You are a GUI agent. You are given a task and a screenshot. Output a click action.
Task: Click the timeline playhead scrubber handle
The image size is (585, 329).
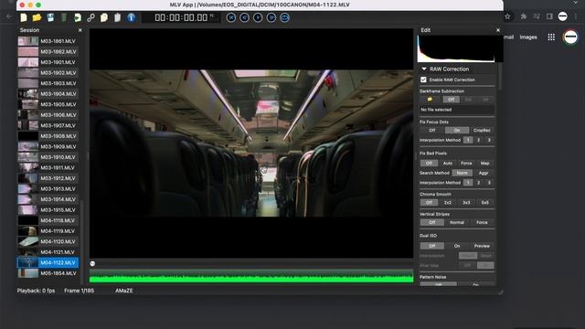[92, 263]
